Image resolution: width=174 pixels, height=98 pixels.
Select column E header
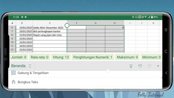50,23
